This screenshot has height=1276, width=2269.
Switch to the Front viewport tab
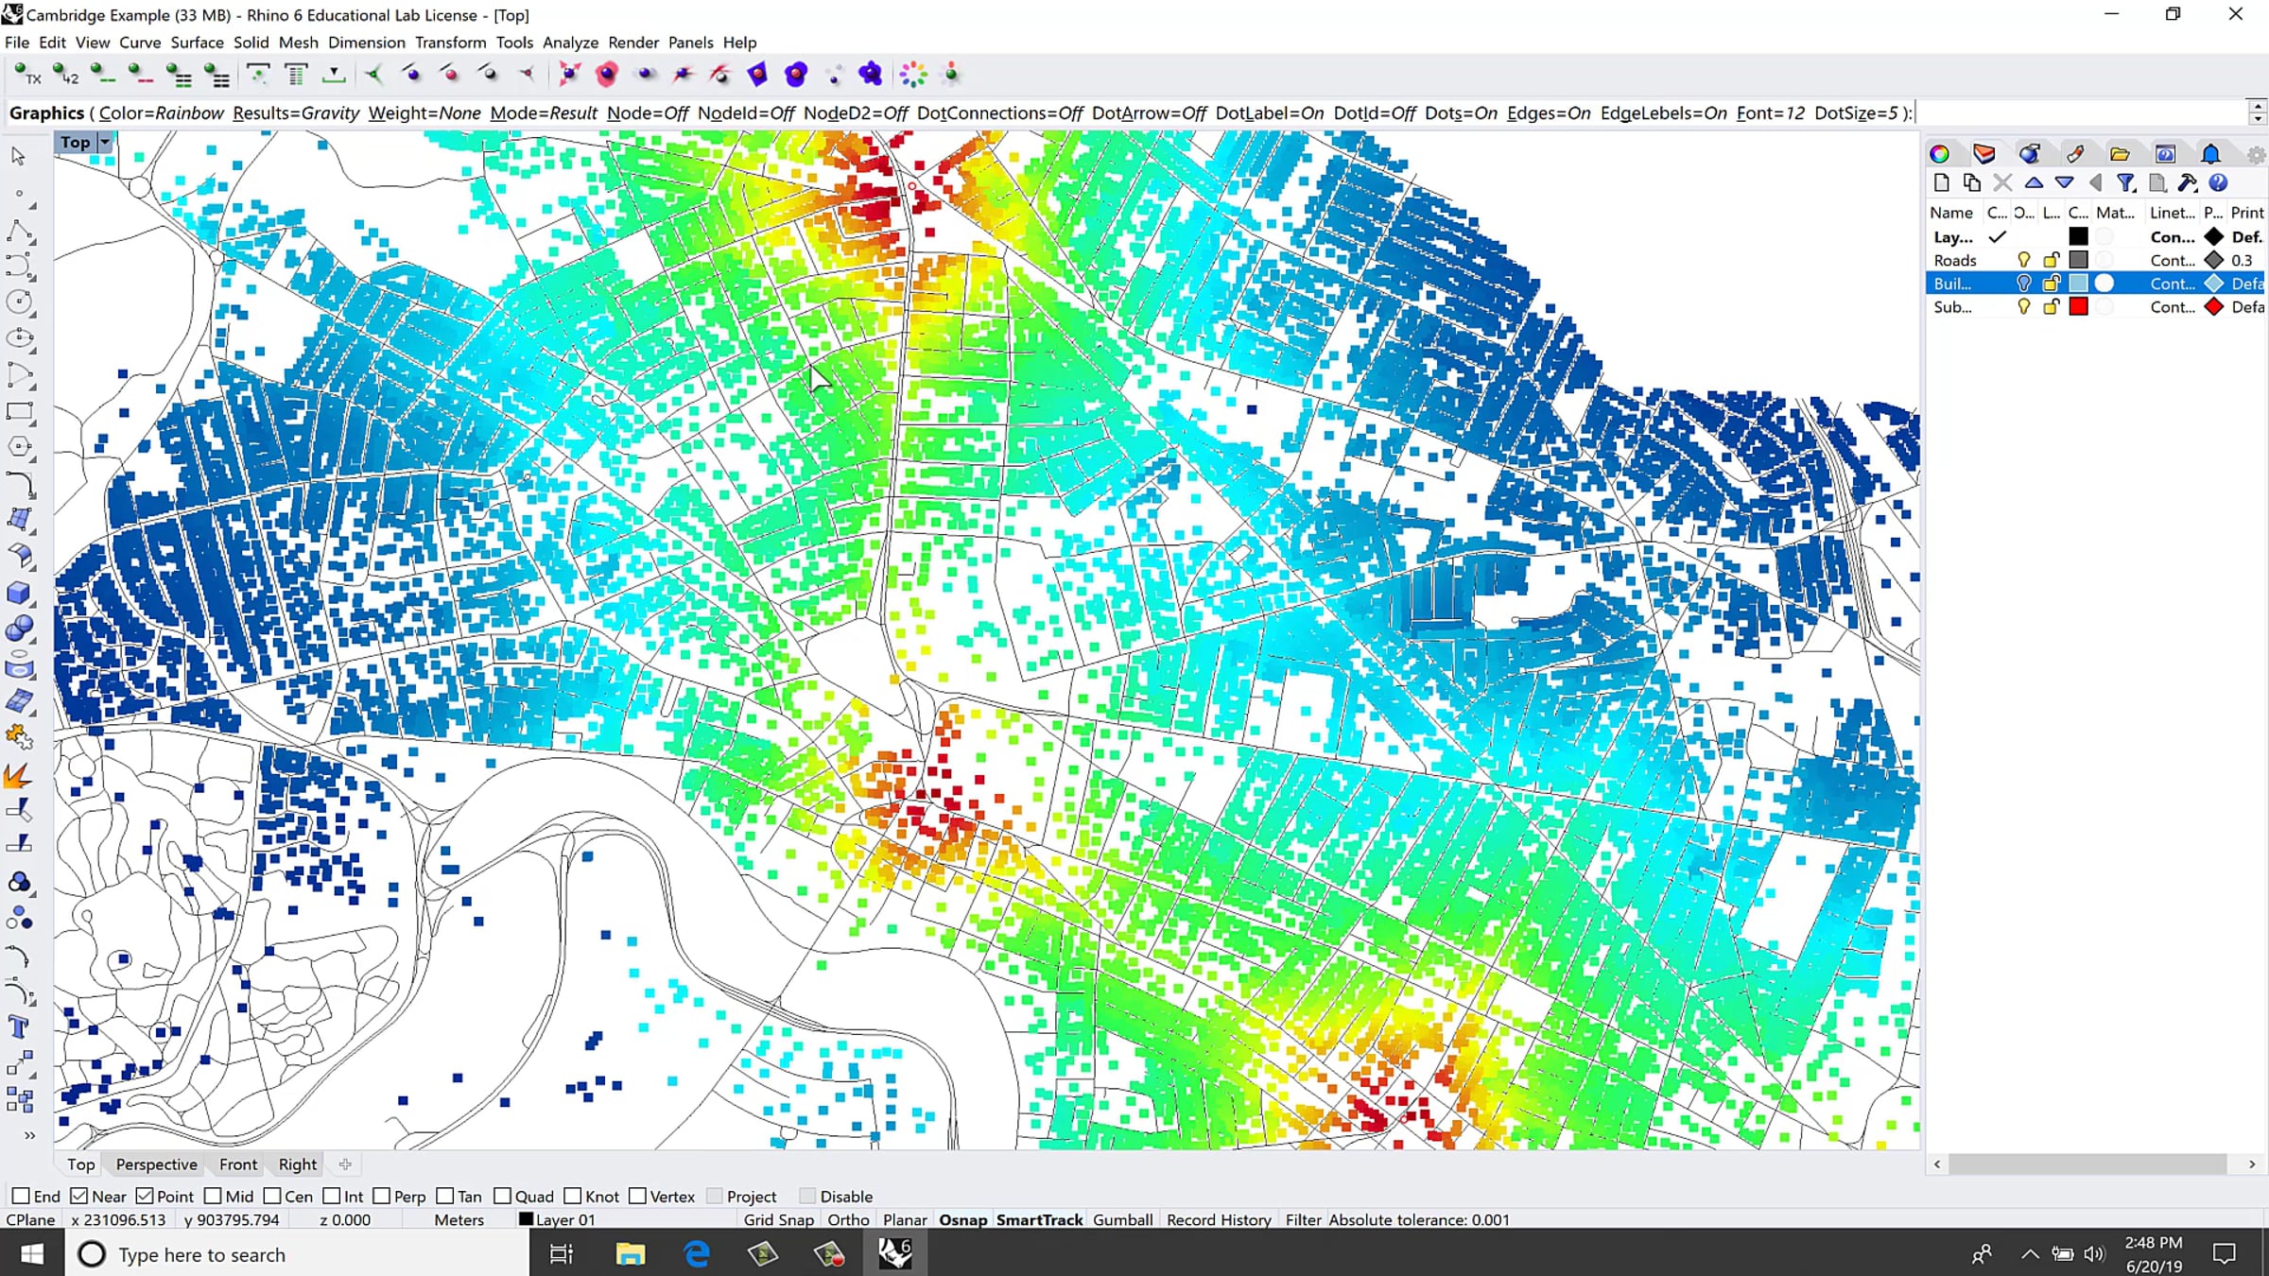point(238,1164)
